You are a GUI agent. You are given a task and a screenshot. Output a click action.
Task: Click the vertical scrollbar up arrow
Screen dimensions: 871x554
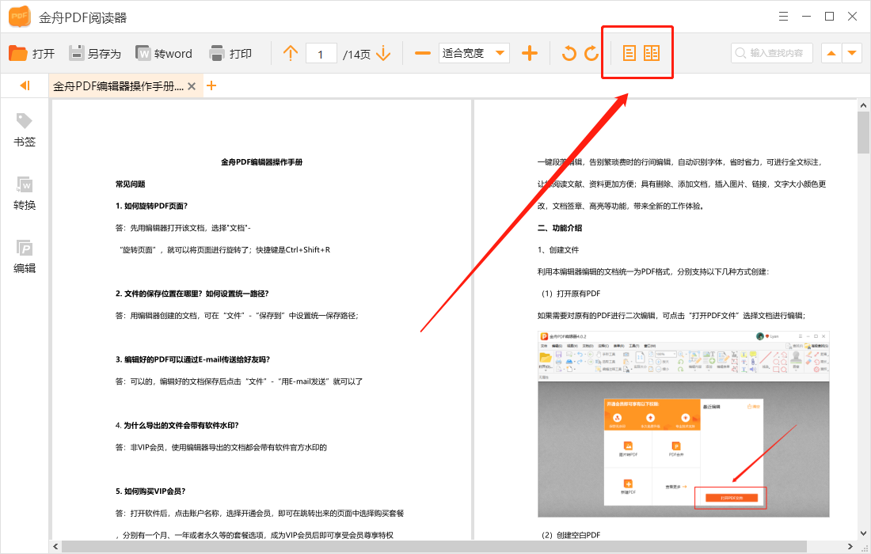(863, 105)
